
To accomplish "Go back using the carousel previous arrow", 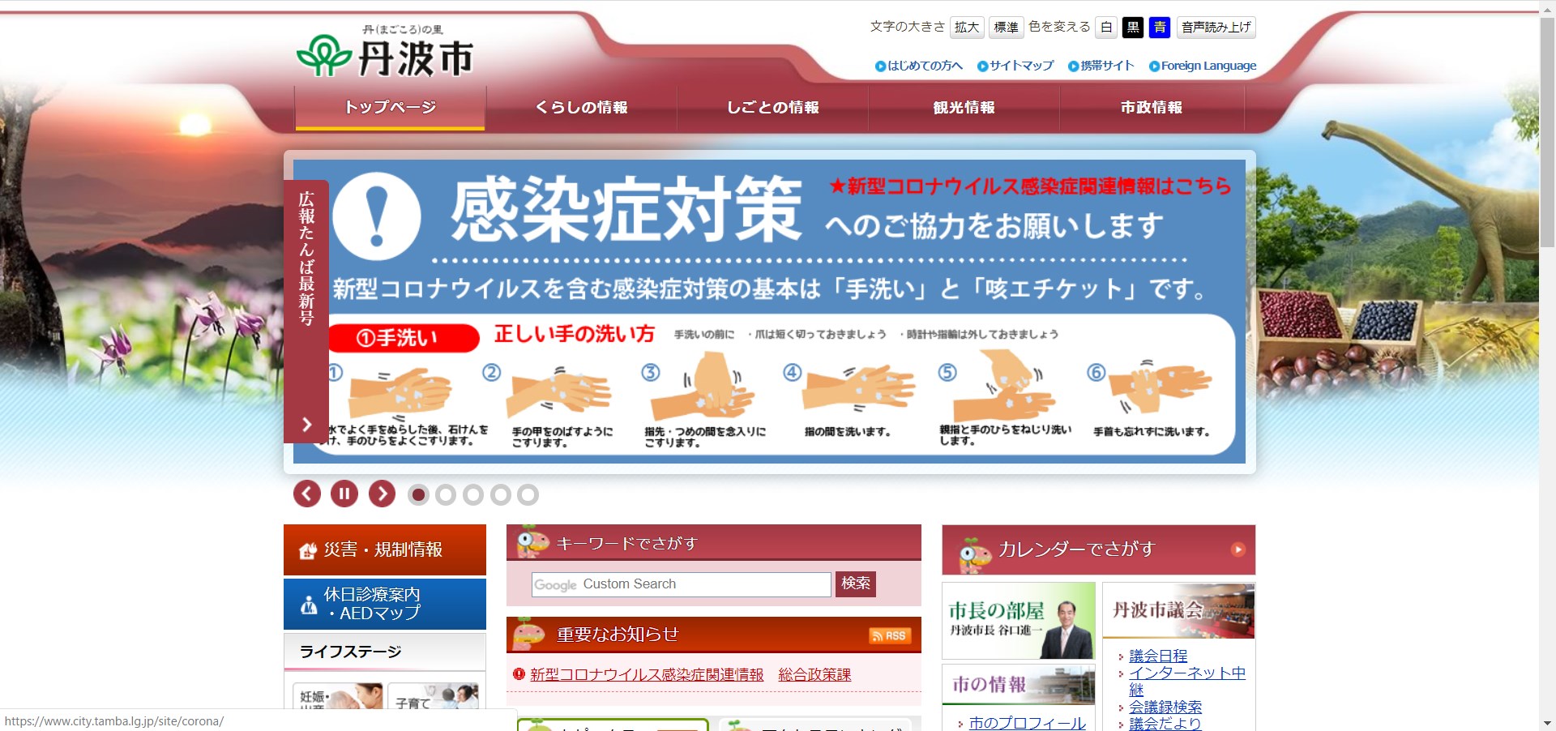I will click(306, 494).
